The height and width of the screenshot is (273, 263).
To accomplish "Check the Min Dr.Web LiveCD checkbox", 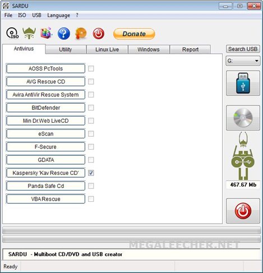I will pyautogui.click(x=91, y=121).
